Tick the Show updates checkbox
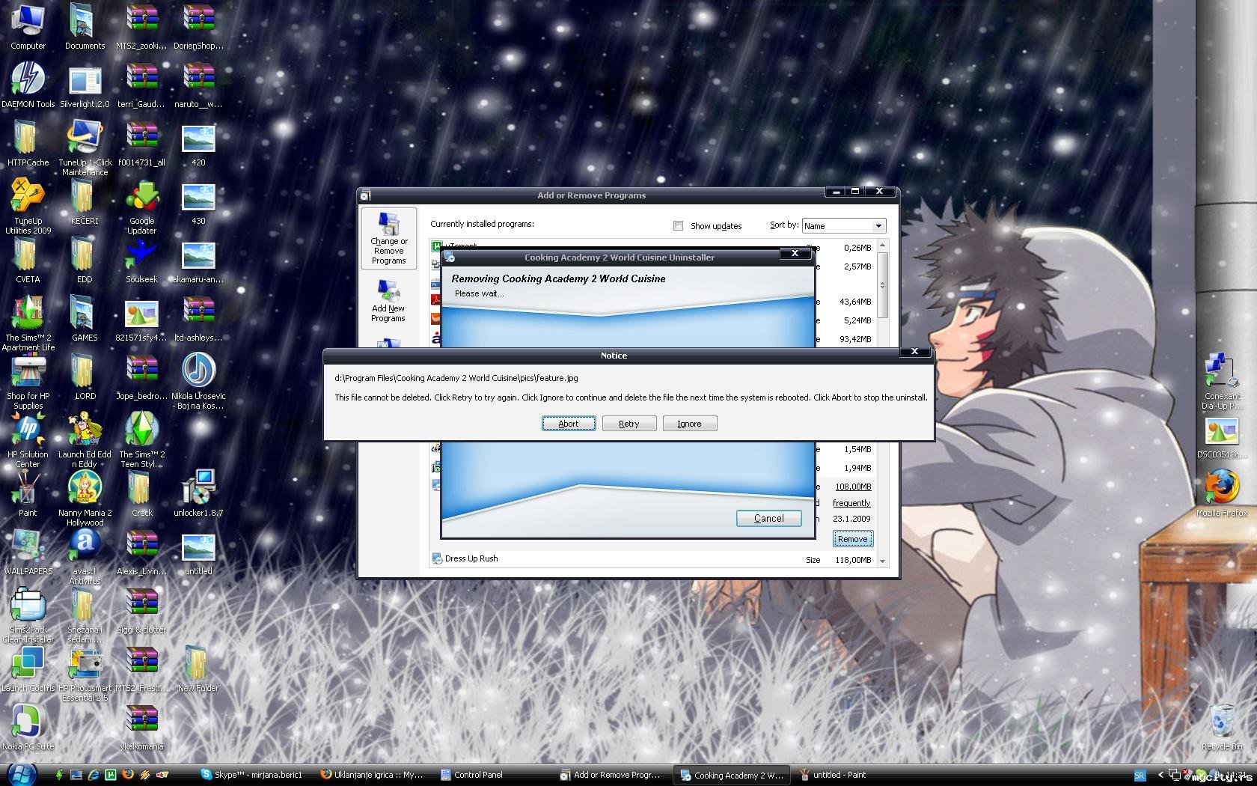Image resolution: width=1257 pixels, height=786 pixels. point(678,225)
